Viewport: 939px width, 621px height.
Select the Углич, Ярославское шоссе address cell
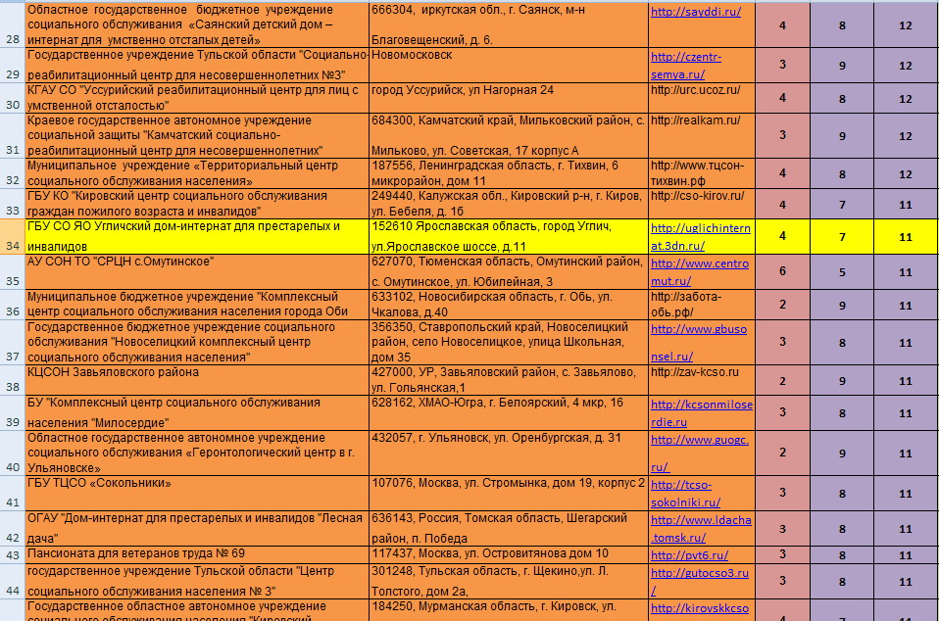(509, 237)
